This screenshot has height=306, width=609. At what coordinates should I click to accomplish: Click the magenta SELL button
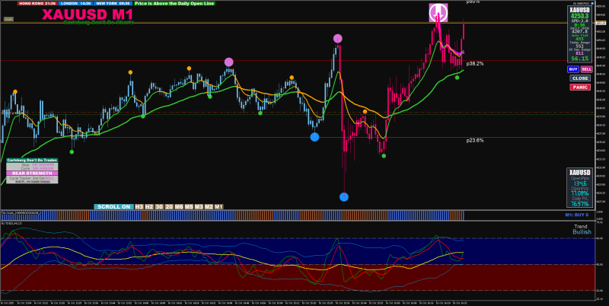tap(586, 69)
